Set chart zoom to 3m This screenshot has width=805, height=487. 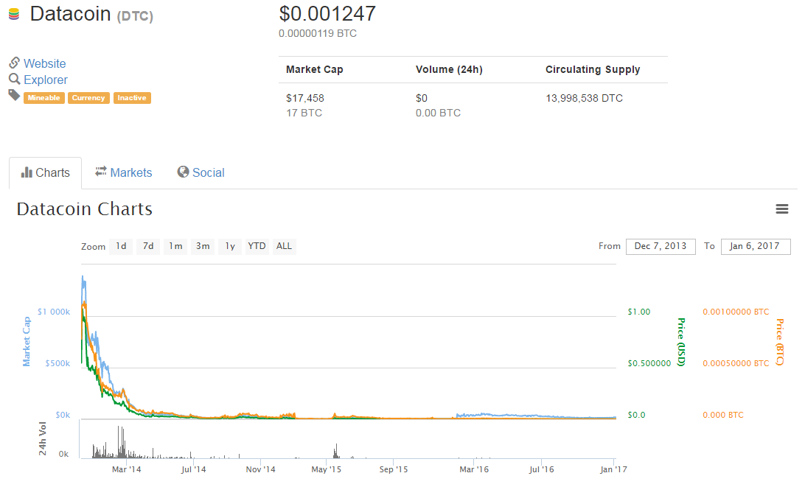coord(203,246)
